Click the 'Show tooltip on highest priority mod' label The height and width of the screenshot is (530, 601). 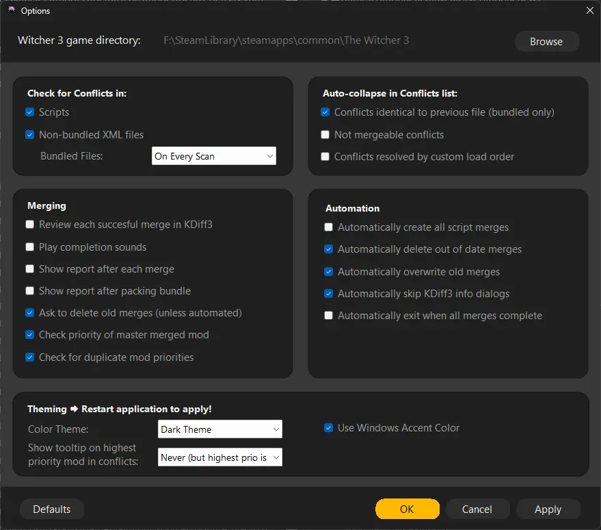[x=83, y=455]
